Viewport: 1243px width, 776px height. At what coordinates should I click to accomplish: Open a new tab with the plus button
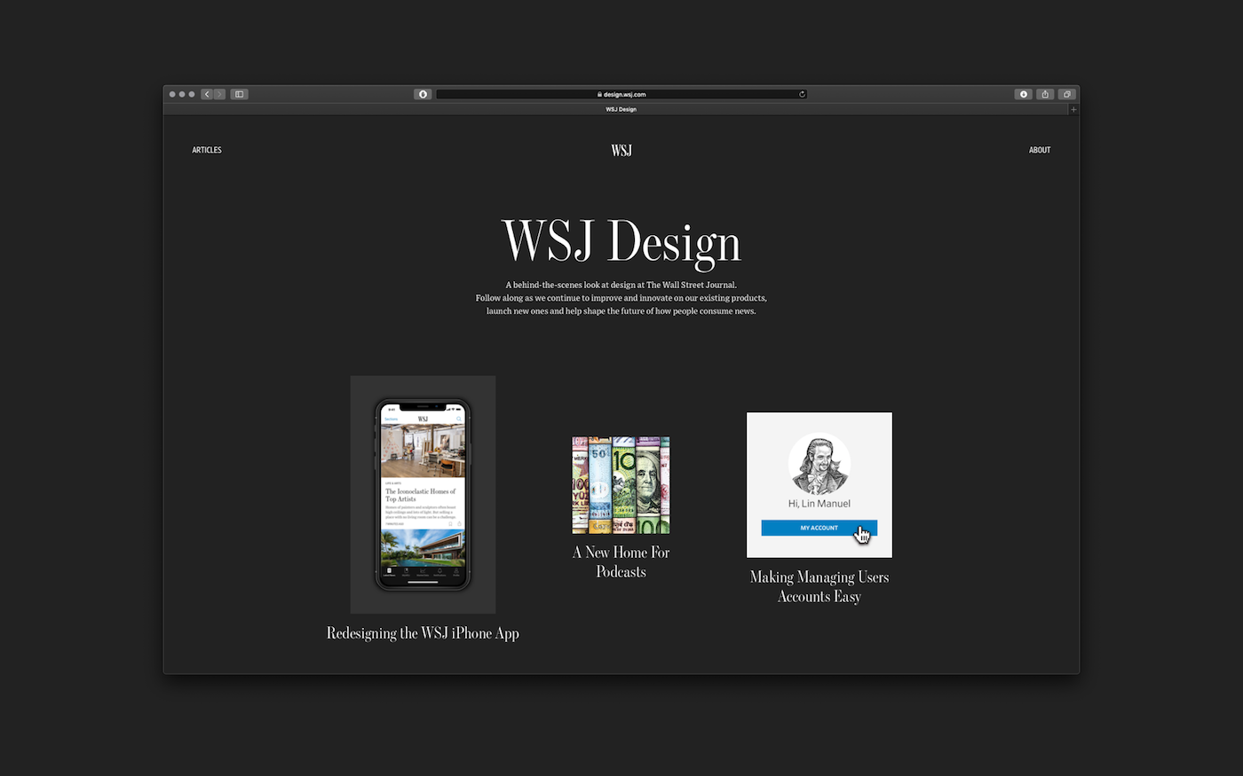(x=1073, y=109)
